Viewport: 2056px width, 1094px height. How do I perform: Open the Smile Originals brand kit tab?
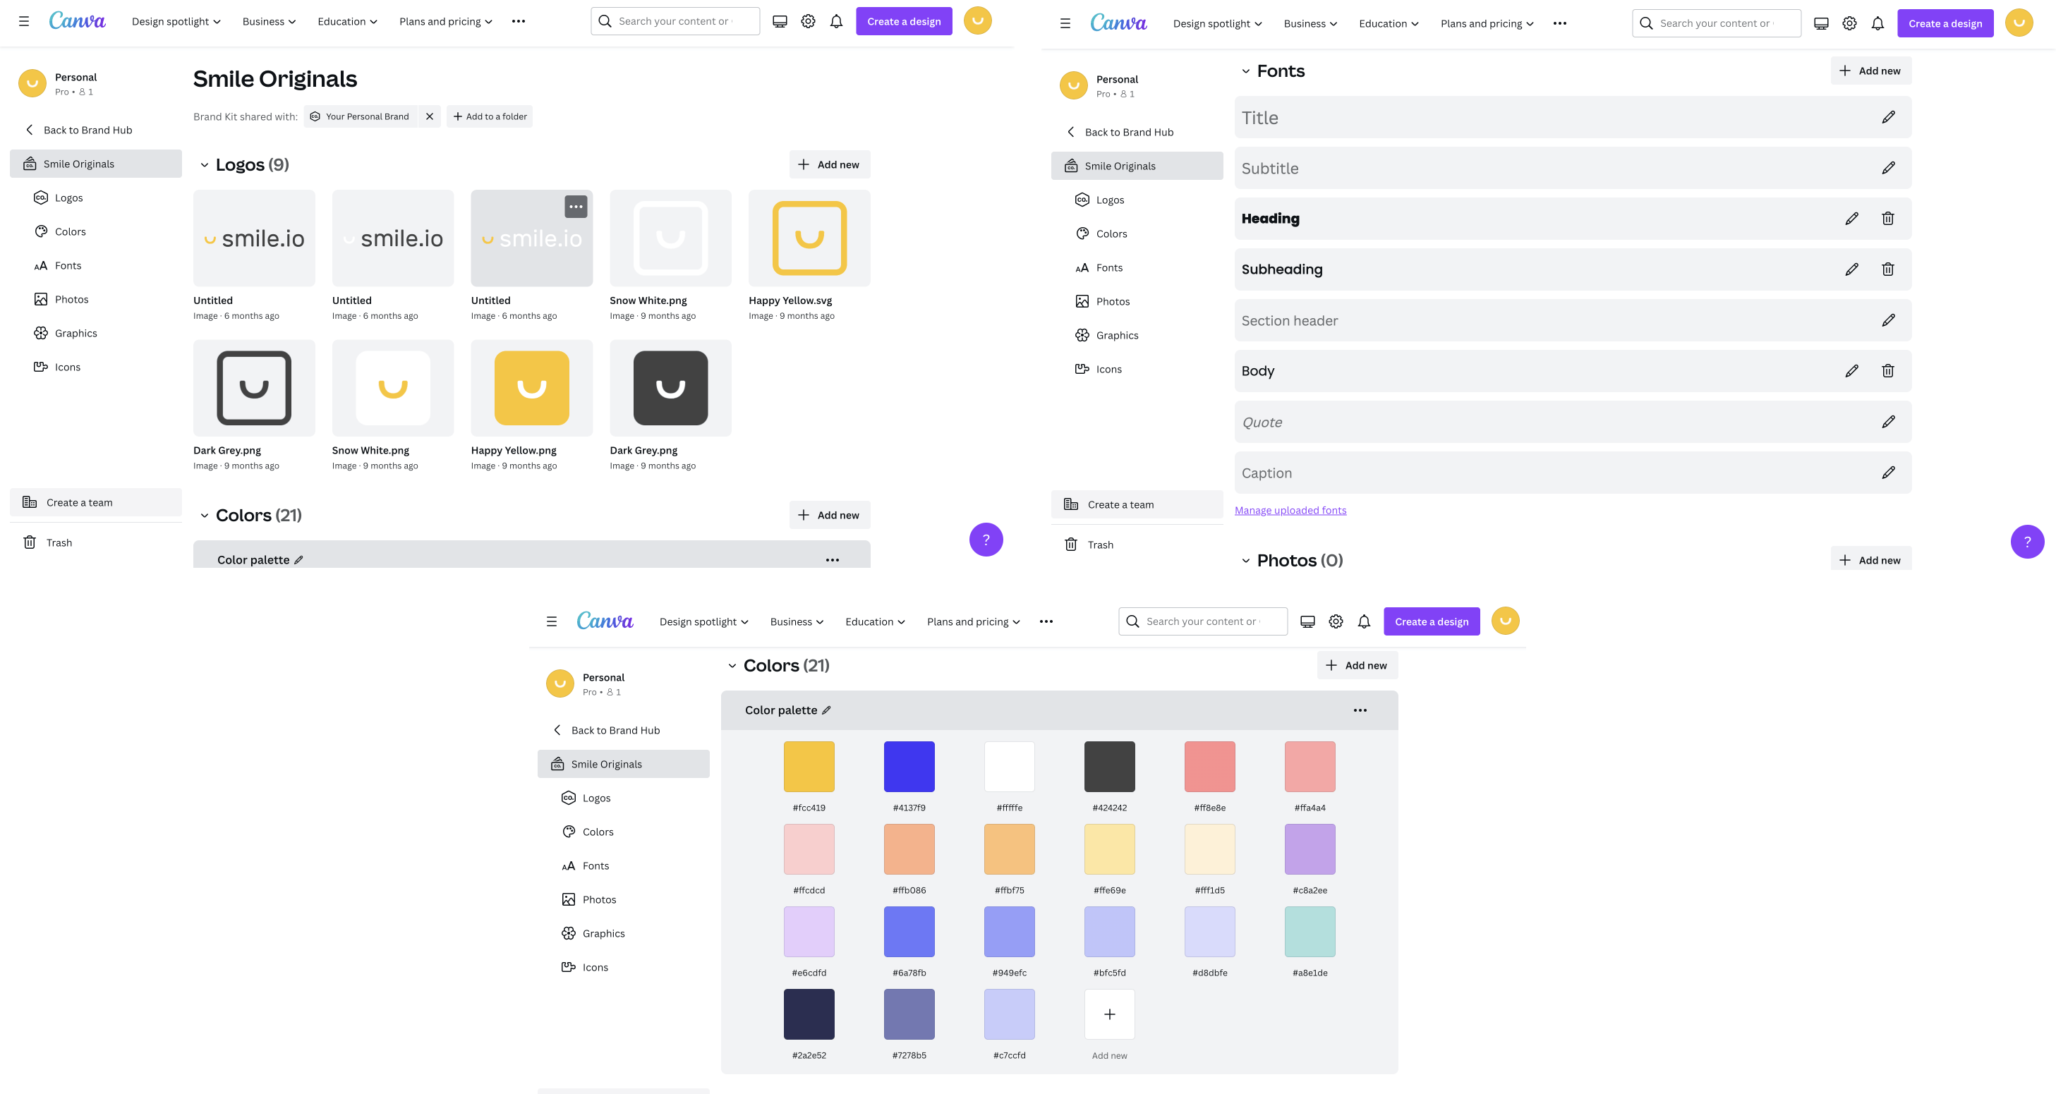click(x=78, y=163)
